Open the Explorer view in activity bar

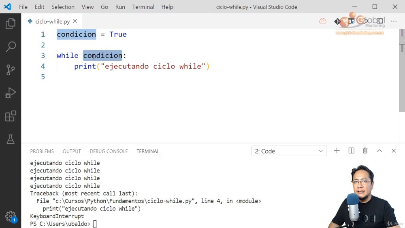11,24
